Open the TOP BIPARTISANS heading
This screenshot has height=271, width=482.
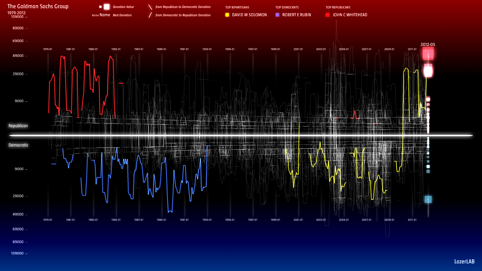pyautogui.click(x=237, y=7)
